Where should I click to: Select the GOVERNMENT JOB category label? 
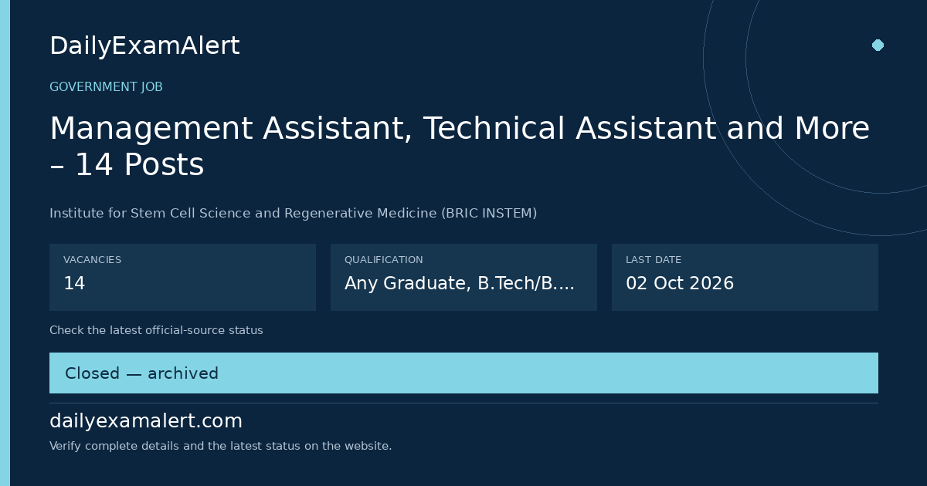(106, 87)
